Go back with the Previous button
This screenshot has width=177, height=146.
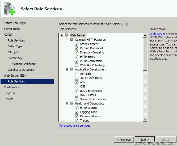tap(124, 139)
